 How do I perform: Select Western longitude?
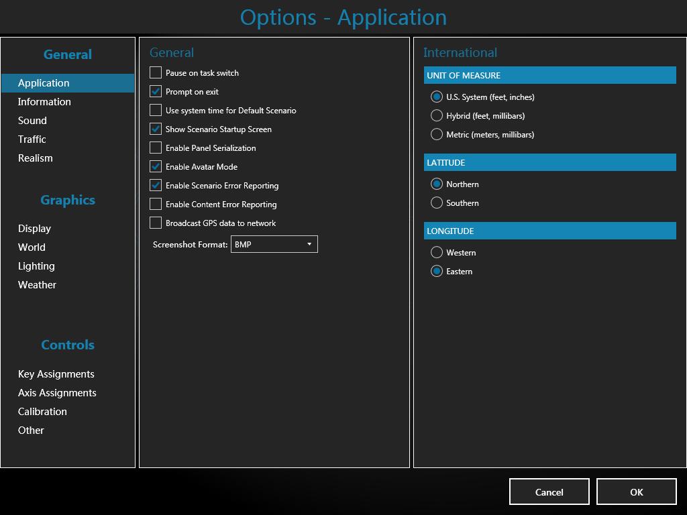(x=437, y=252)
